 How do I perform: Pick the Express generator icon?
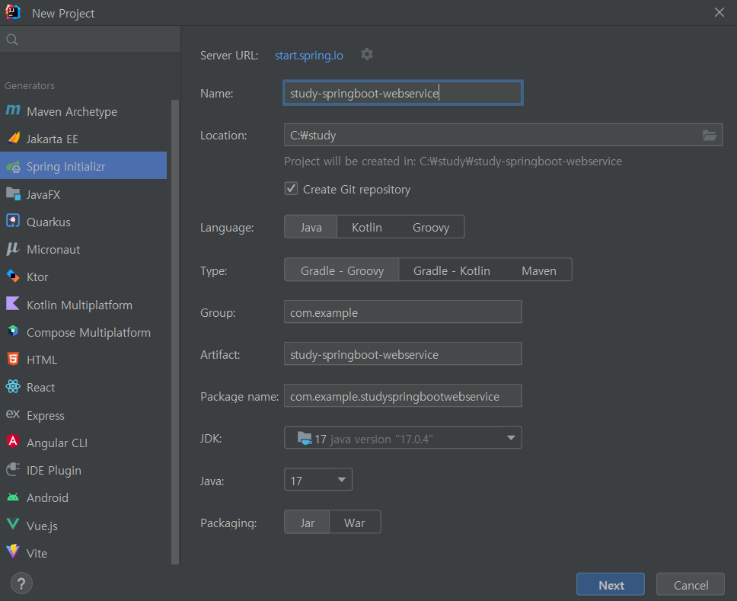tap(13, 414)
